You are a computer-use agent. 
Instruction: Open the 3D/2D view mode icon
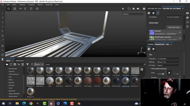coord(129,9)
